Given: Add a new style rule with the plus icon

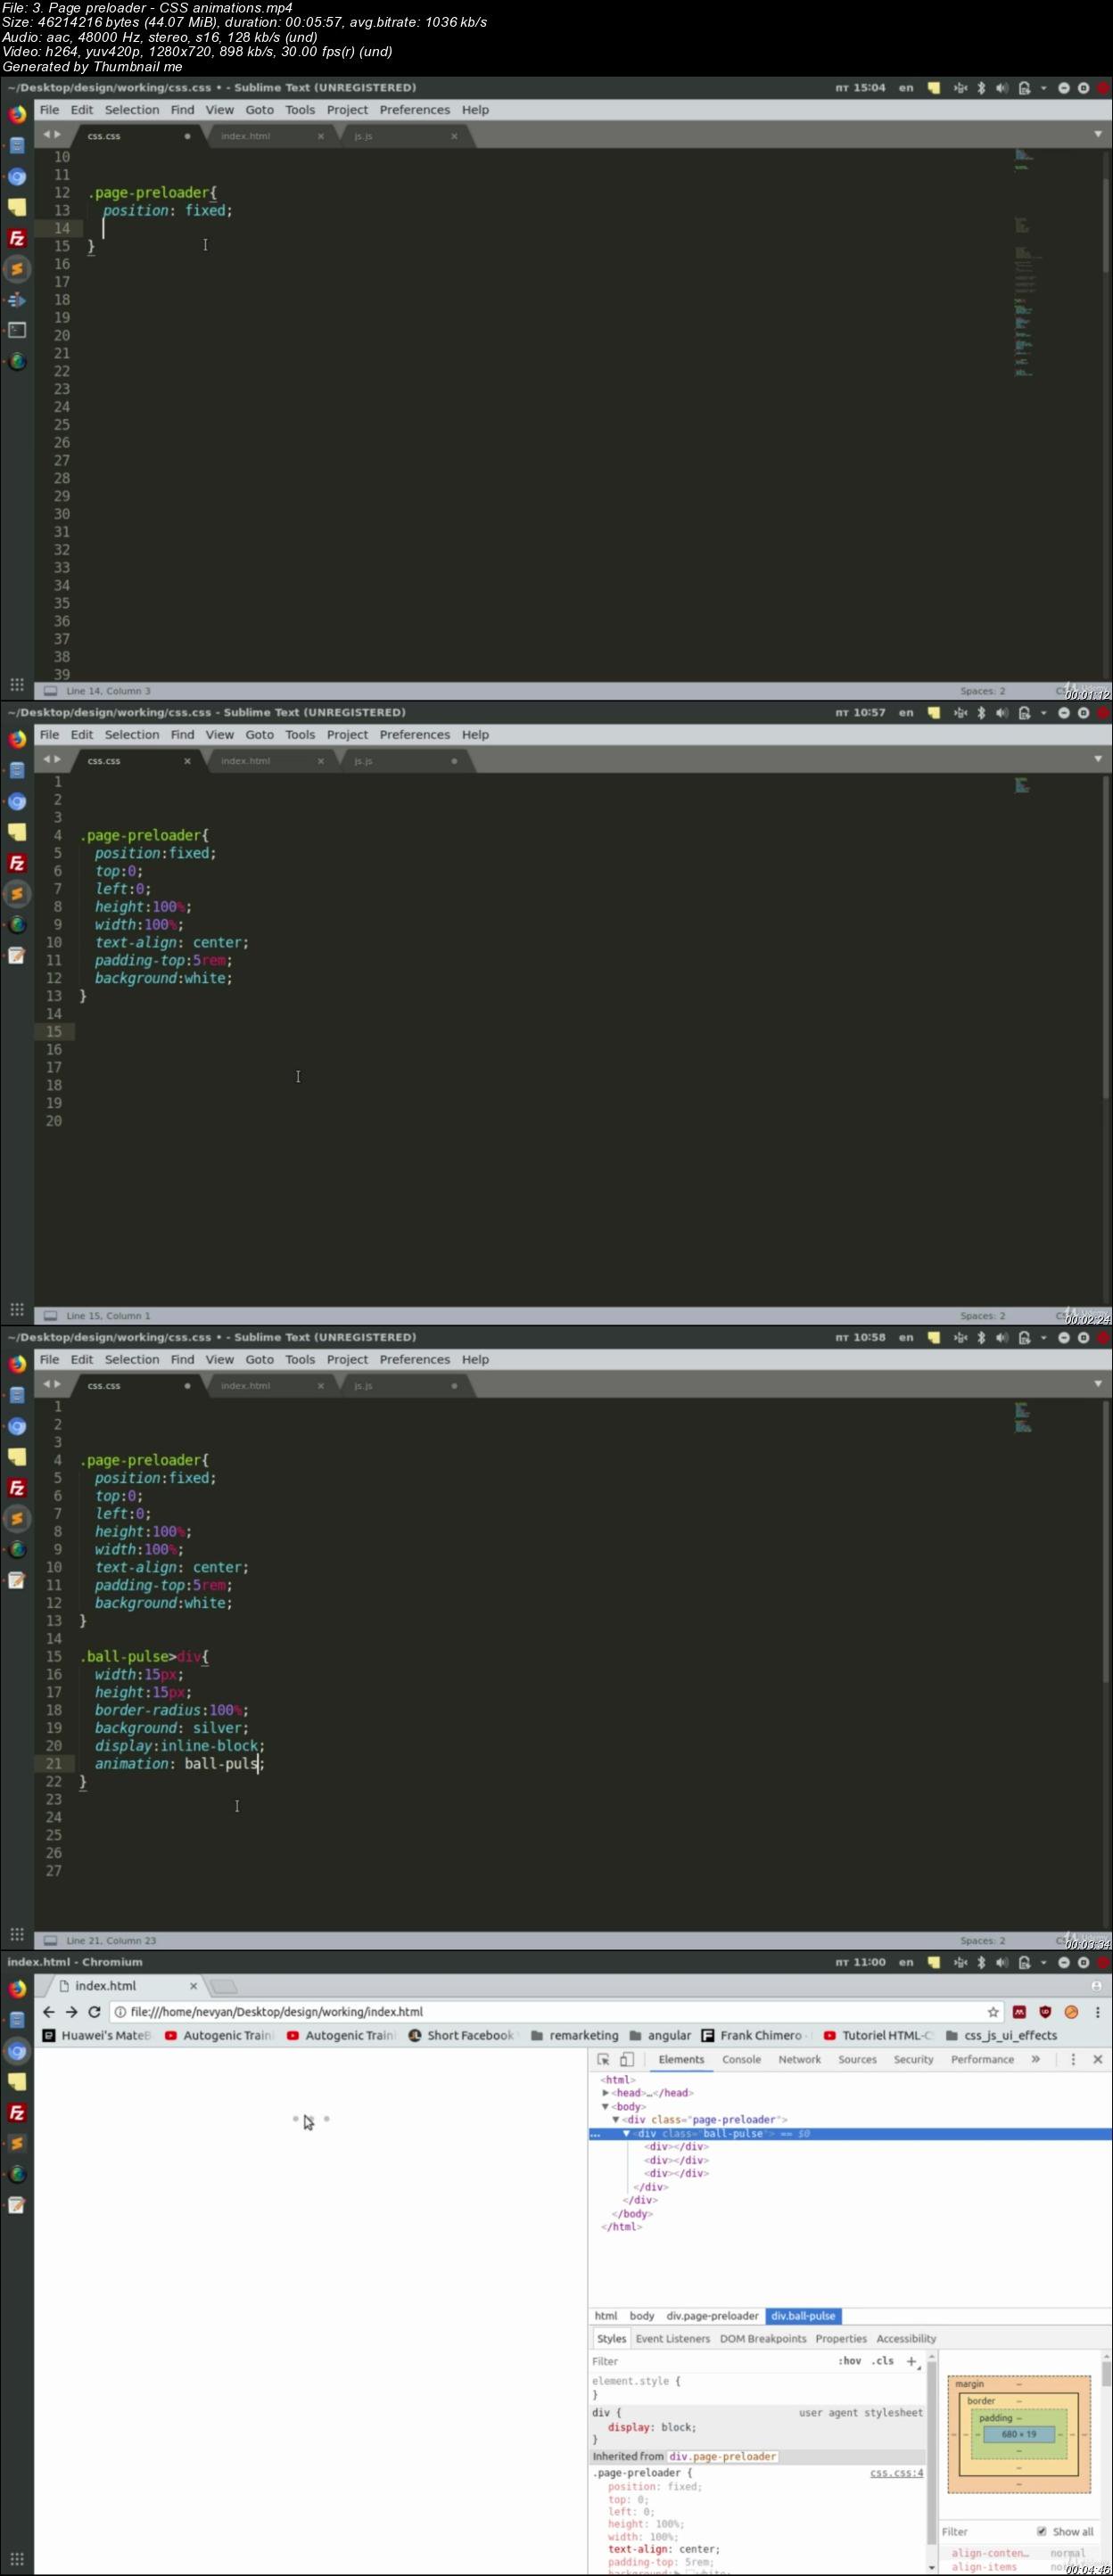Looking at the screenshot, I should (x=911, y=2361).
